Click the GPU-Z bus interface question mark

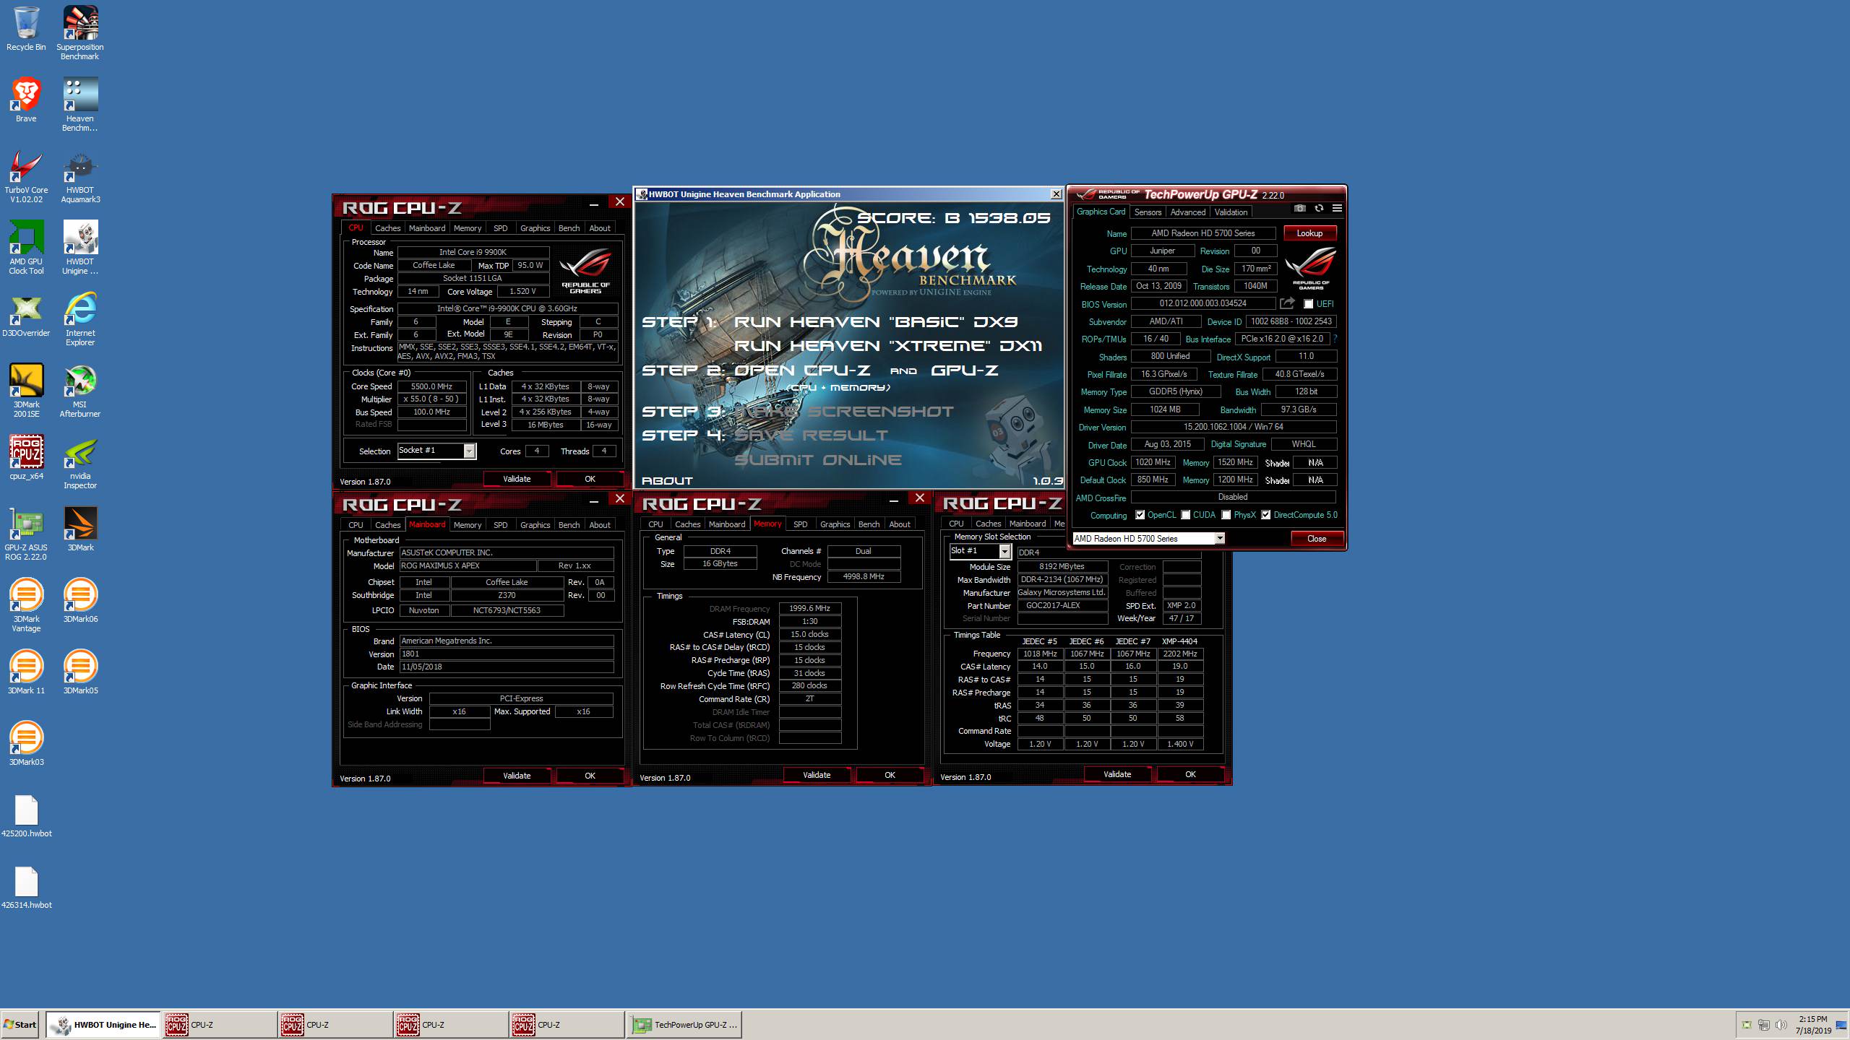pyautogui.click(x=1335, y=339)
